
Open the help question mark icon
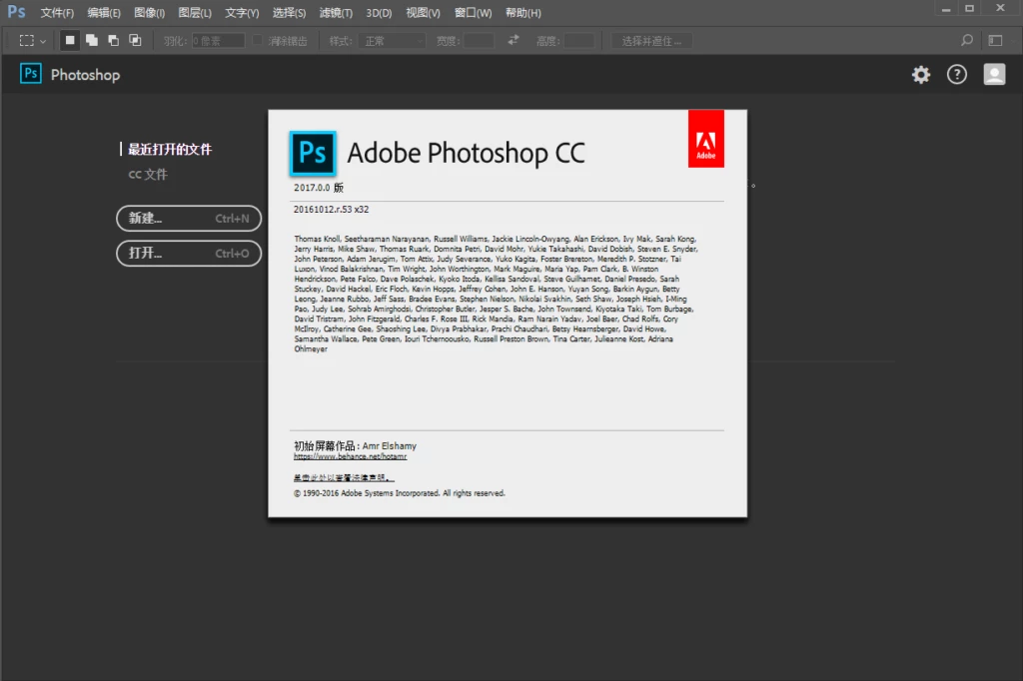pyautogui.click(x=956, y=74)
